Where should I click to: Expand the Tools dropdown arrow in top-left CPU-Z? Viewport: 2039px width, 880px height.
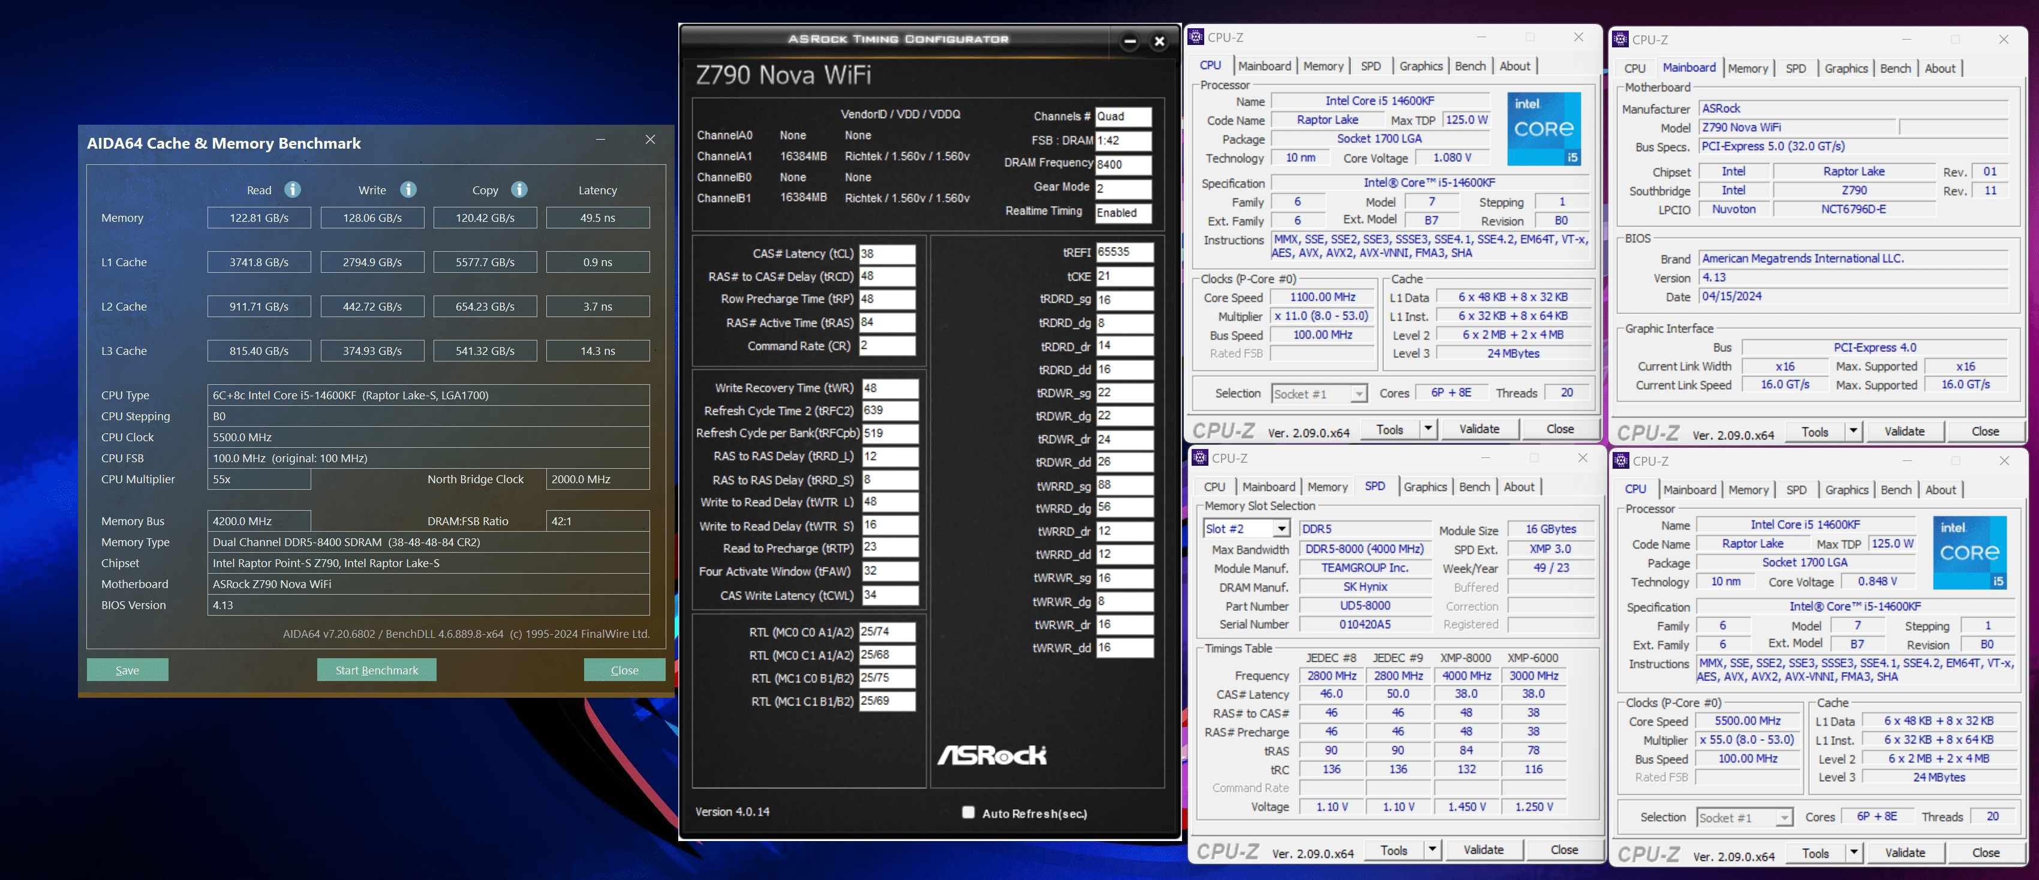(1428, 429)
